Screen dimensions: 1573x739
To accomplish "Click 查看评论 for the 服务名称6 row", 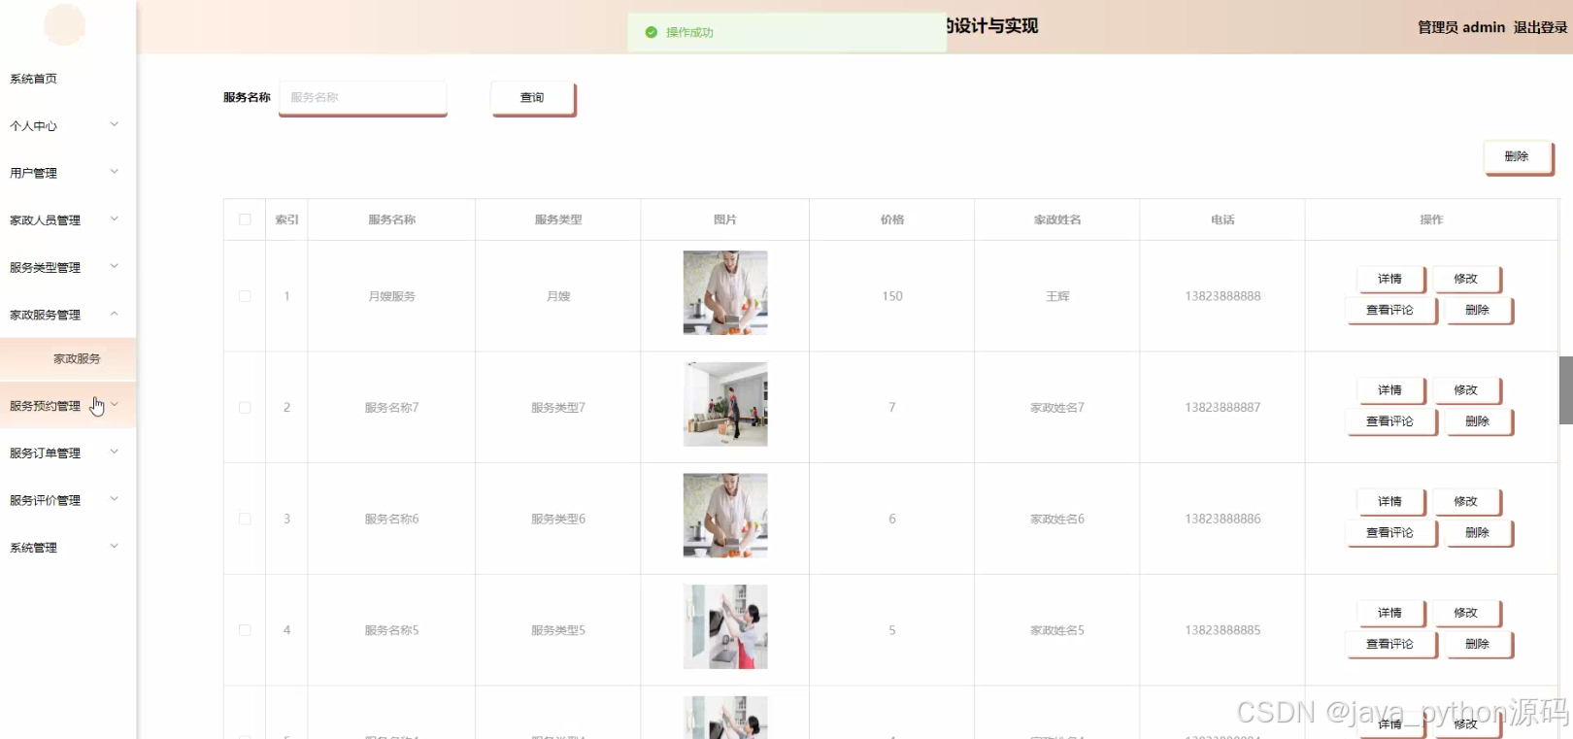I will [x=1390, y=532].
